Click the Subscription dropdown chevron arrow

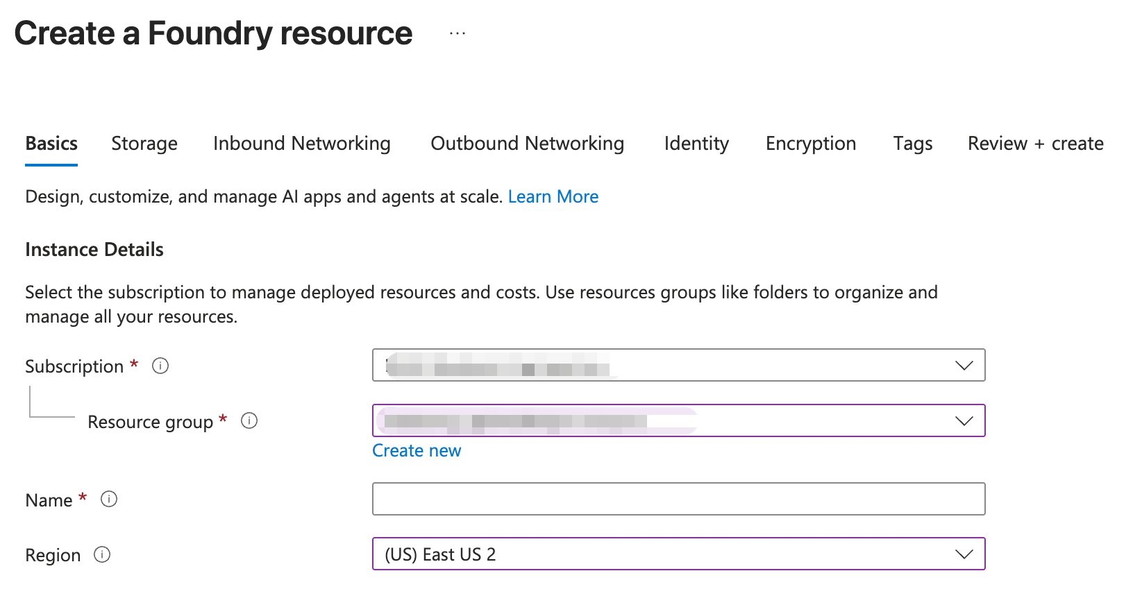[x=964, y=365]
